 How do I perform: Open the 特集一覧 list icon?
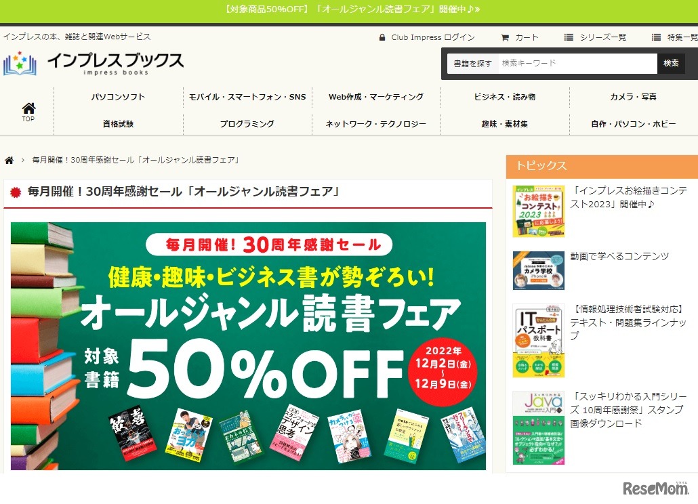pyautogui.click(x=656, y=37)
